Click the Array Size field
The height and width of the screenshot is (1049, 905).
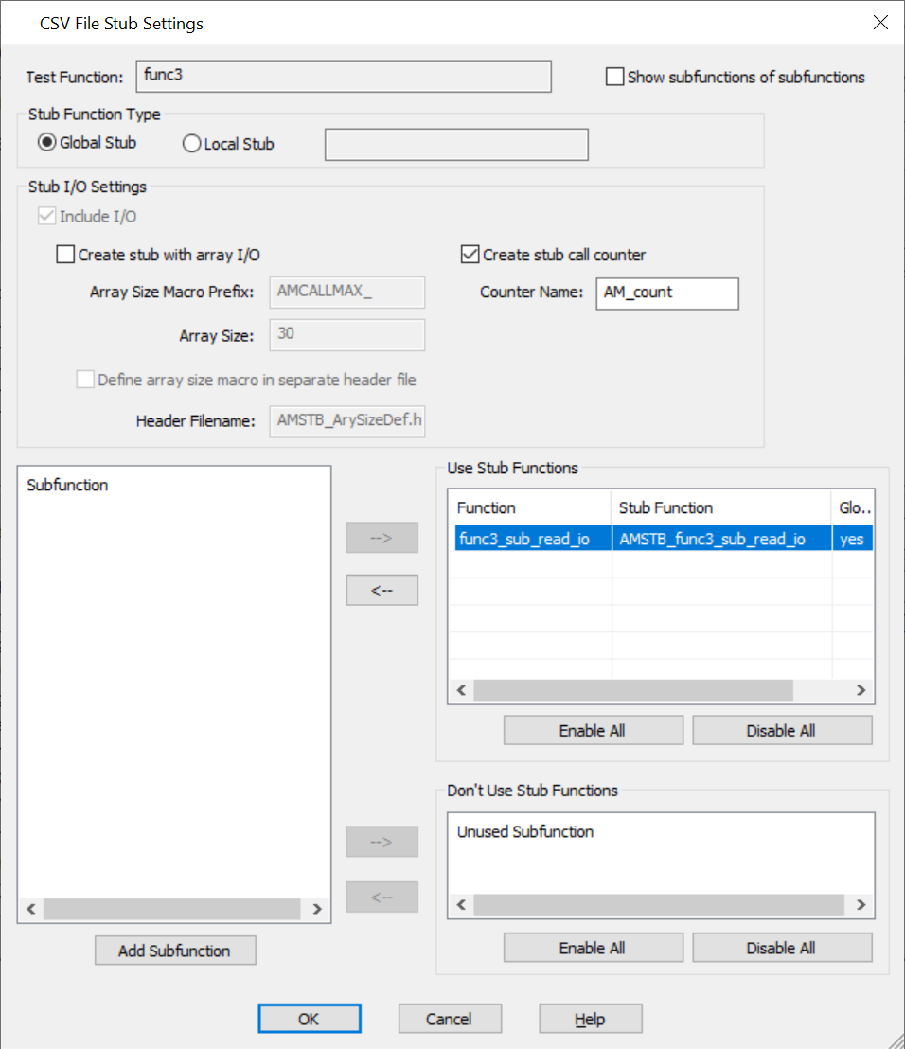point(347,335)
